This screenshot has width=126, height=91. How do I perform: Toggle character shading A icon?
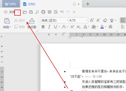pos(110,27)
